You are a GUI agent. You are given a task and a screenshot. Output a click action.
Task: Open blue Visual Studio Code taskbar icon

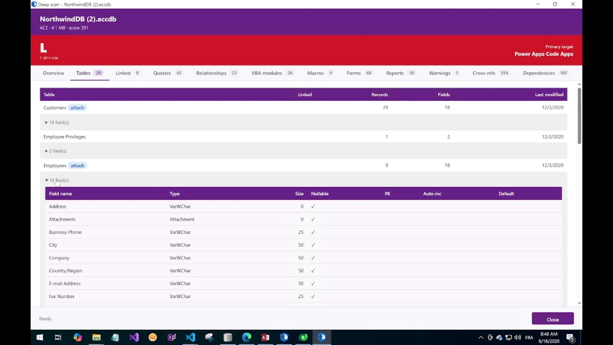(191, 337)
